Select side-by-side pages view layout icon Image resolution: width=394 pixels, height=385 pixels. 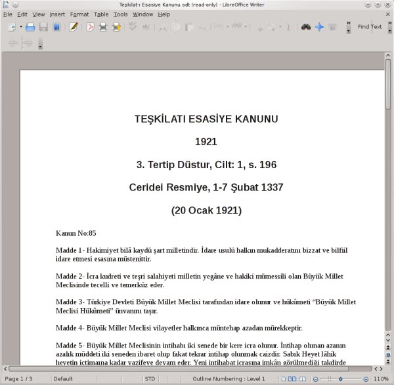292,378
